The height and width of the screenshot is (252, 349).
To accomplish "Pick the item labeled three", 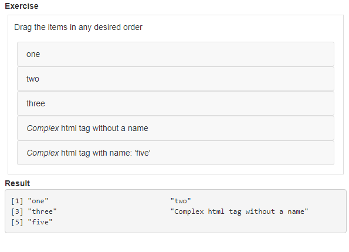I will tap(175, 103).
